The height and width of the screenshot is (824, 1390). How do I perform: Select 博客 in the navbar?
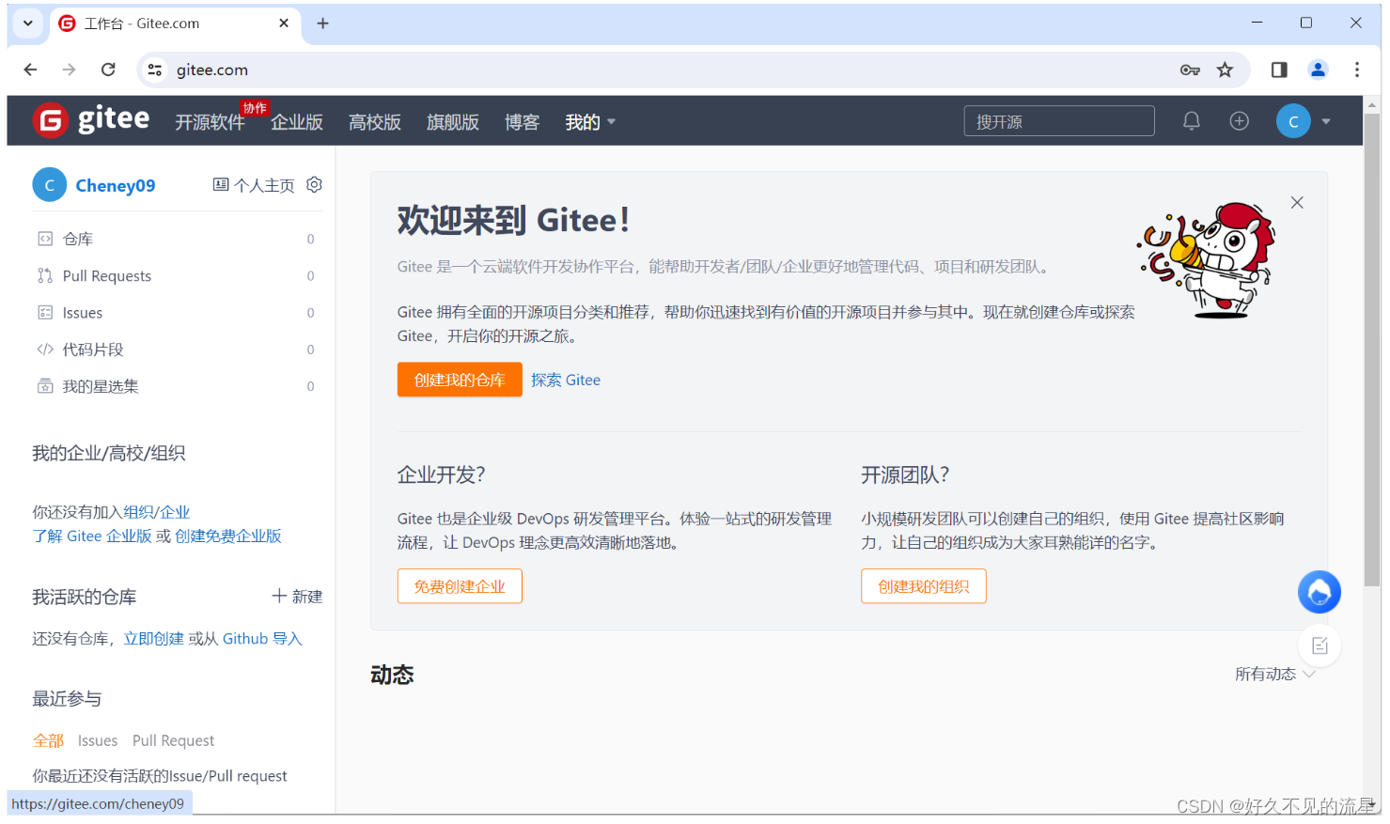pyautogui.click(x=522, y=122)
